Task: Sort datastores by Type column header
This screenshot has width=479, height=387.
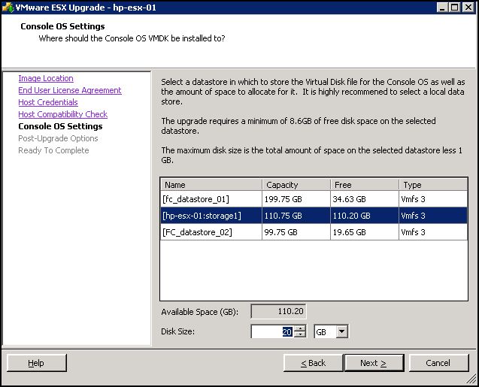Action: pos(432,184)
